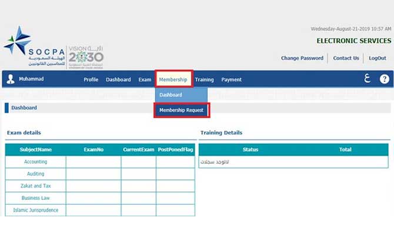Choose Dashboard in the Membership submenu
This screenshot has width=394, height=241.
(x=171, y=95)
